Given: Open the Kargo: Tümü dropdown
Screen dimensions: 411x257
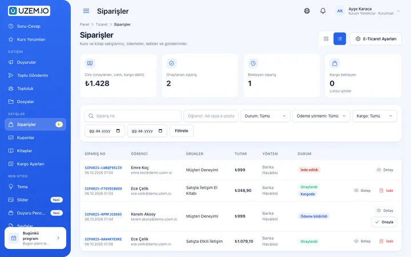Looking at the screenshot, I should [x=374, y=116].
